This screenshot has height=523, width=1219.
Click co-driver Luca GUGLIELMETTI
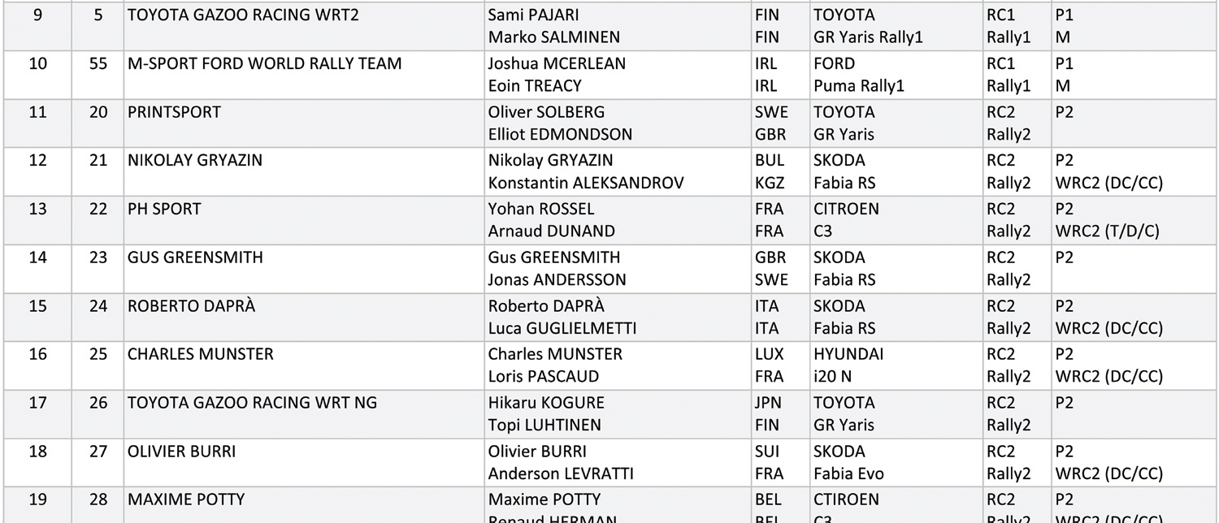tap(562, 328)
